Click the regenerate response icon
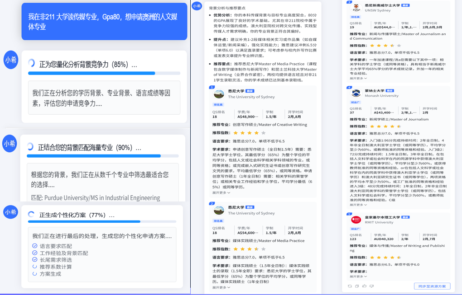This screenshot has width=462, height=295. click(350, 286)
